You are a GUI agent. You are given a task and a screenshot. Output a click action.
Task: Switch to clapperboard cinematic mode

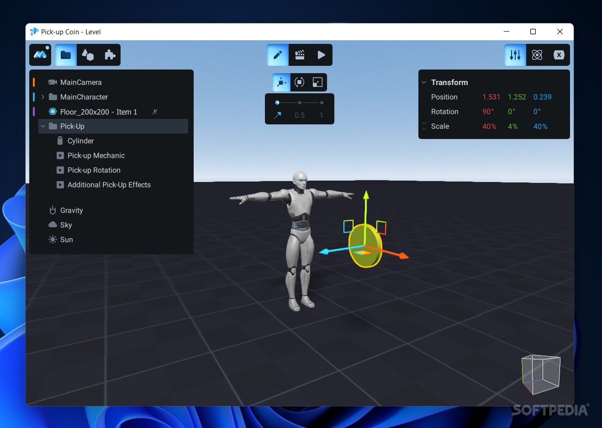(x=300, y=55)
